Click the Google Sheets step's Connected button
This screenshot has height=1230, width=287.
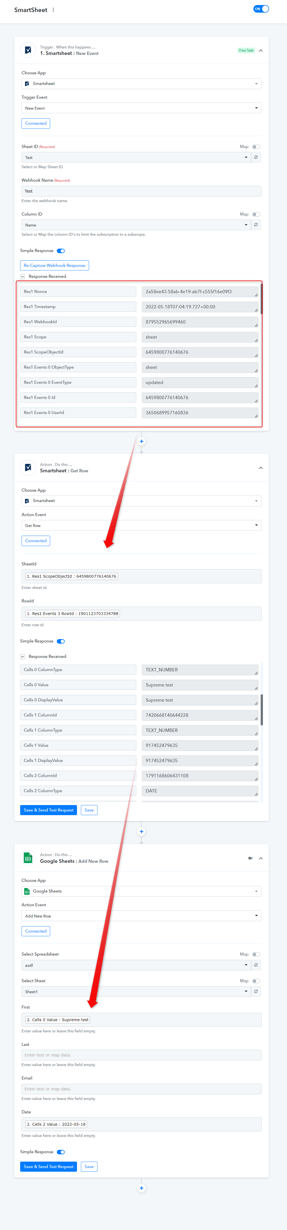click(36, 931)
